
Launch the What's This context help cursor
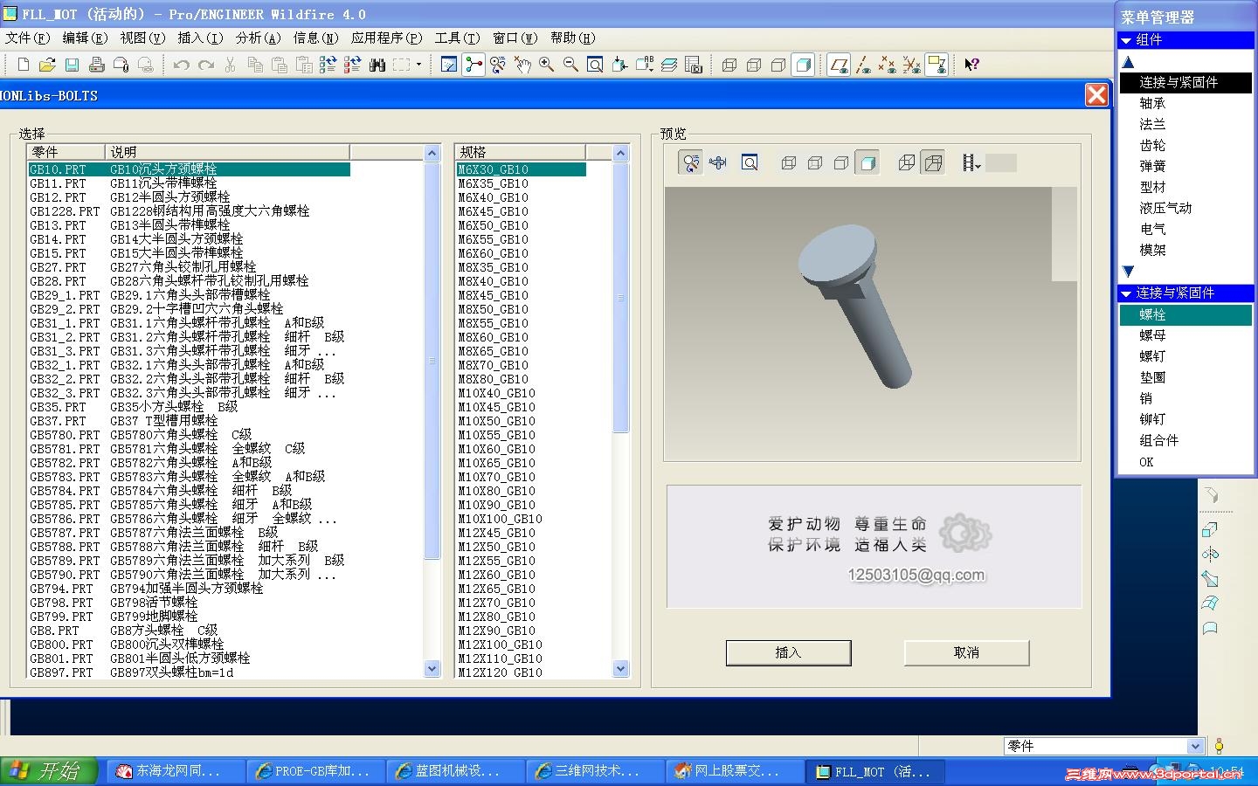click(x=971, y=65)
